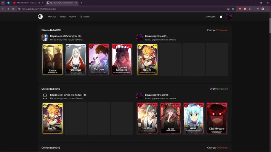Click Карточки Попла-Попович (1) label
The width and height of the screenshot is (271, 152).
(68, 95)
